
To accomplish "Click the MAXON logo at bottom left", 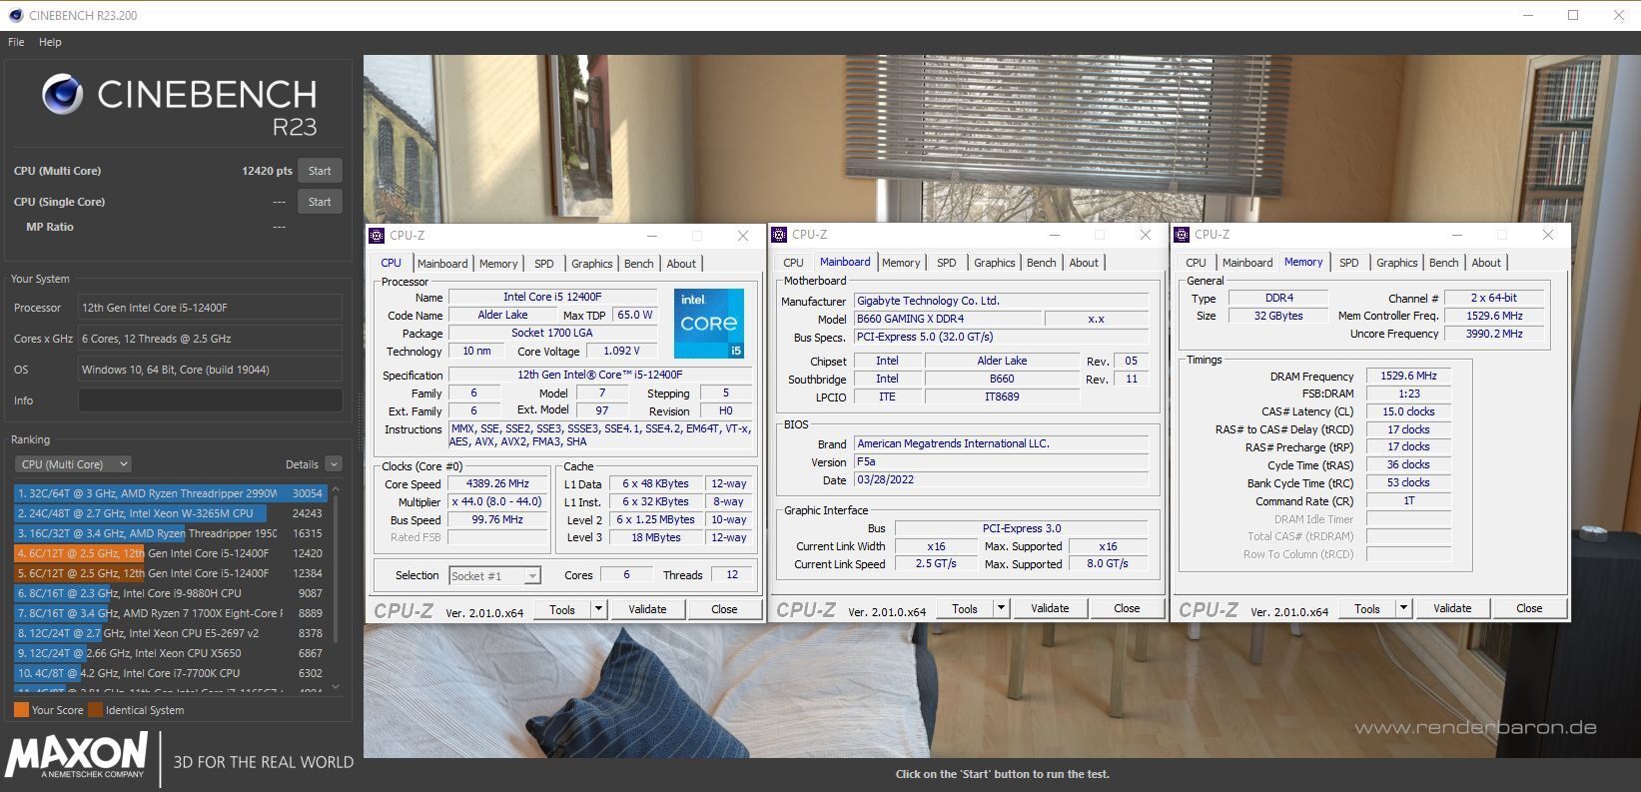I will click(x=77, y=754).
